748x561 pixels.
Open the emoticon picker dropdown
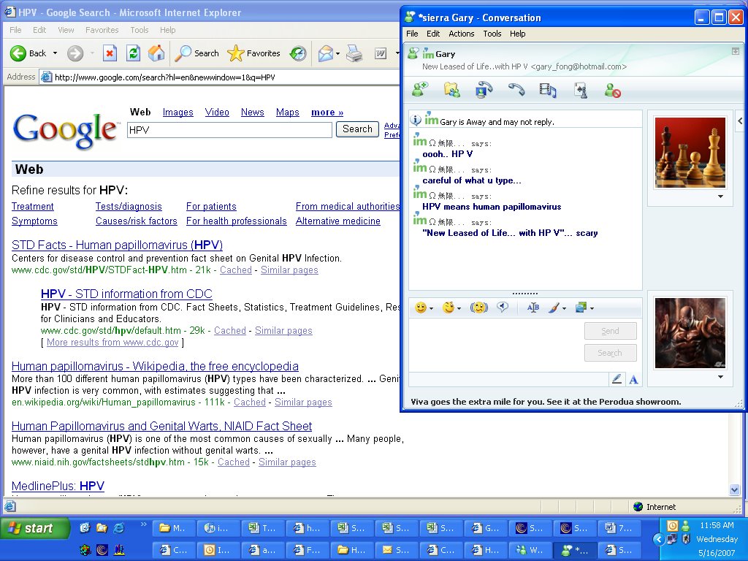[431, 309]
